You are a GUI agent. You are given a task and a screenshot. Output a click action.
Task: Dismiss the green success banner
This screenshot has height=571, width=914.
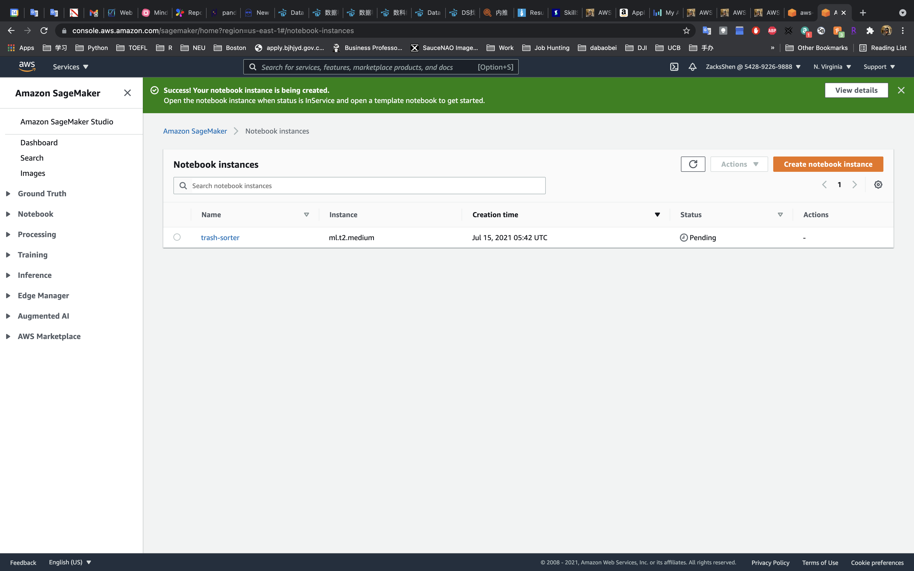tap(901, 90)
